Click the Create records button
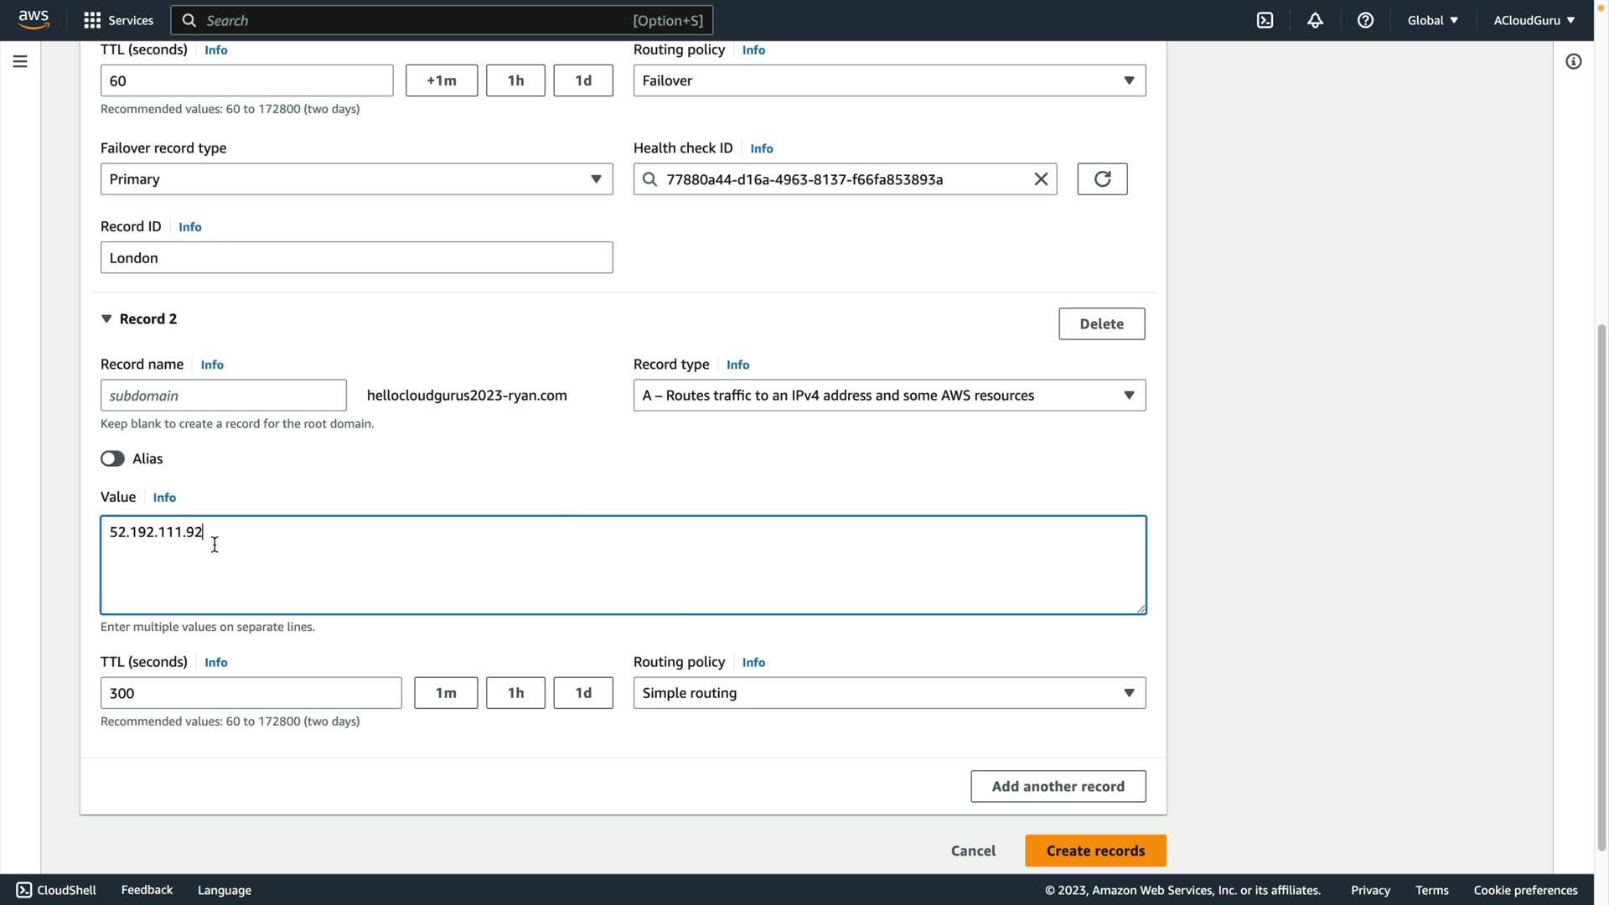 1094,851
